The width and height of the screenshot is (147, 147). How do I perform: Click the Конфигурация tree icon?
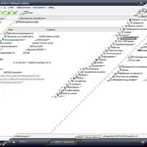point(63,90)
